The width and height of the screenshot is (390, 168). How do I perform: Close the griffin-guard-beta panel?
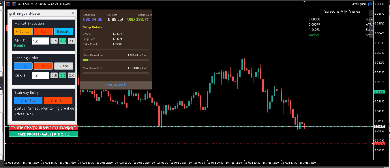[73, 14]
